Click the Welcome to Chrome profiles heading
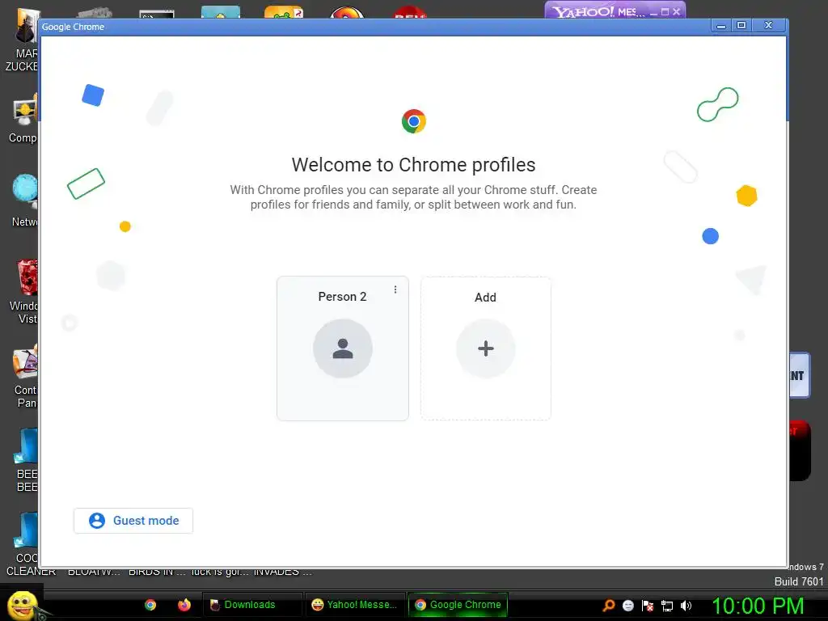 [x=413, y=165]
